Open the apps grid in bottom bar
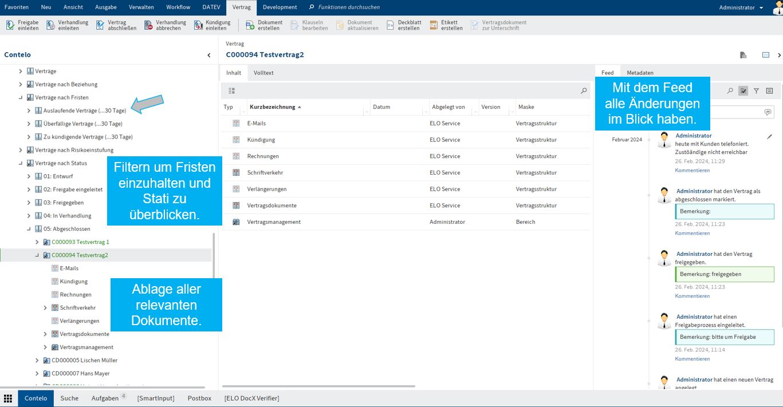783x407 pixels. (9, 398)
